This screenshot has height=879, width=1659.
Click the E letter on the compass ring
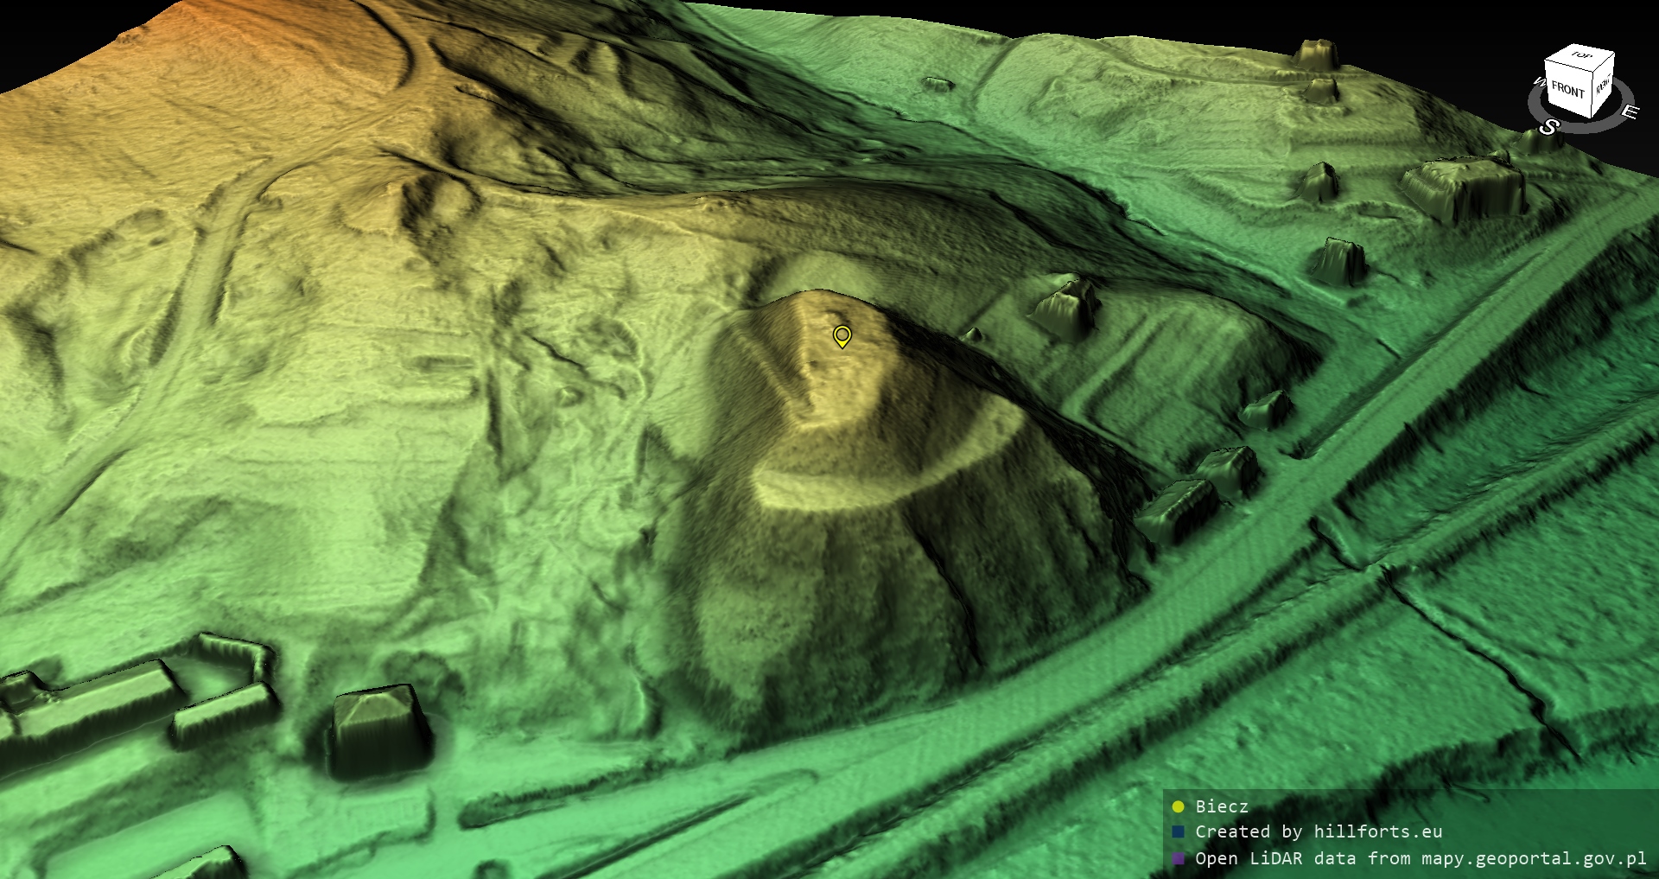coord(1629,112)
